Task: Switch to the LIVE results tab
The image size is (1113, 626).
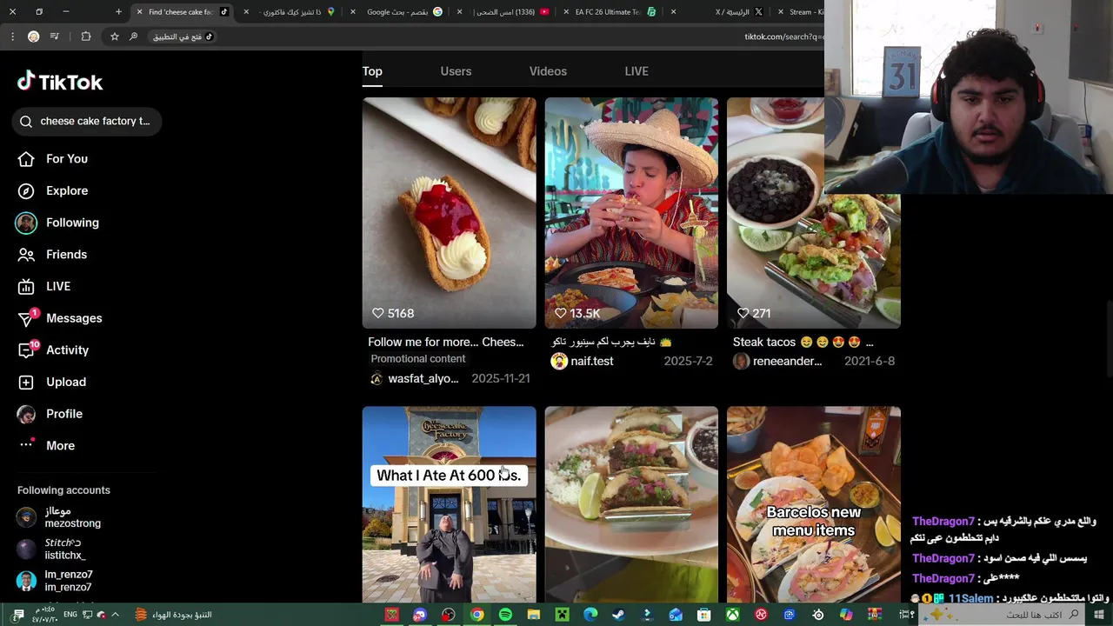Action: click(x=636, y=71)
